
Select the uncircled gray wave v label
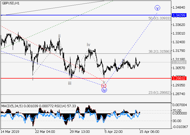click(x=104, y=82)
